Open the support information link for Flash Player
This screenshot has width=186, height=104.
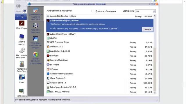[78, 24]
